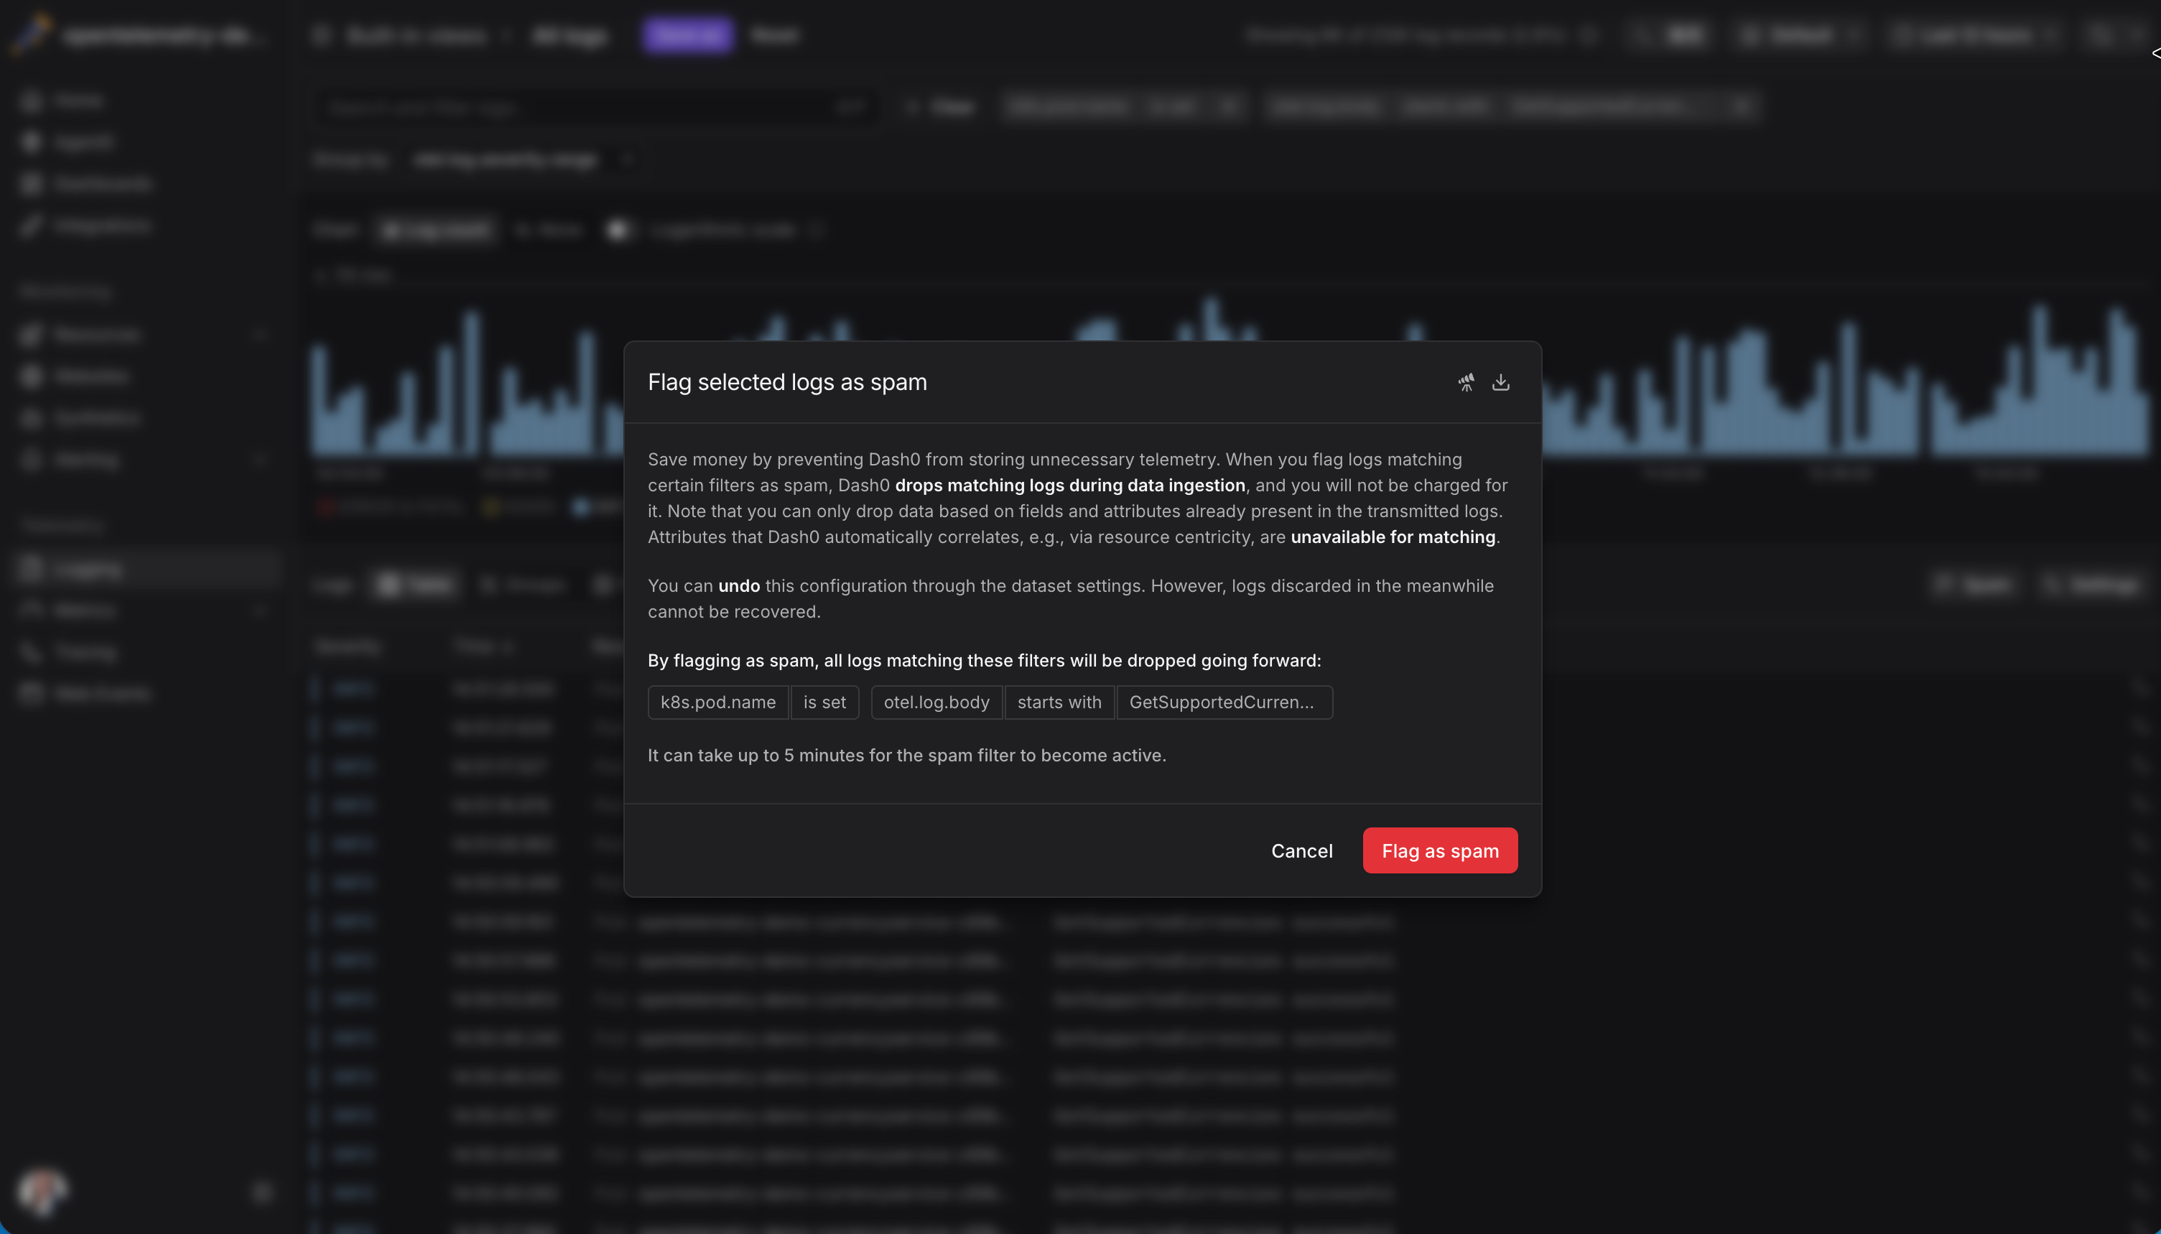
Task: Click the 'starts with' operator chip
Action: [x=1059, y=702]
